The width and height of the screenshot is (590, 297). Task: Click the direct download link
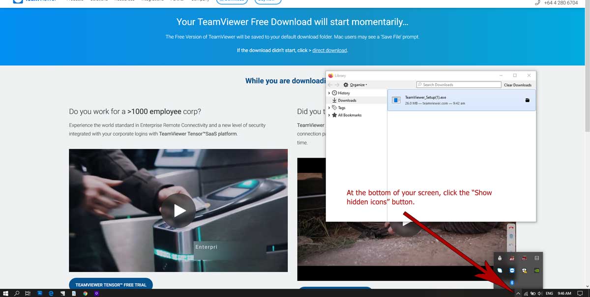pos(329,50)
